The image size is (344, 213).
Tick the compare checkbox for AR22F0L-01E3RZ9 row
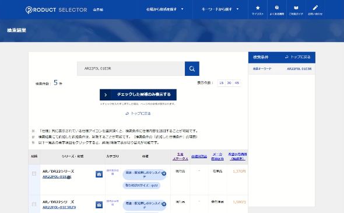[x=34, y=204]
